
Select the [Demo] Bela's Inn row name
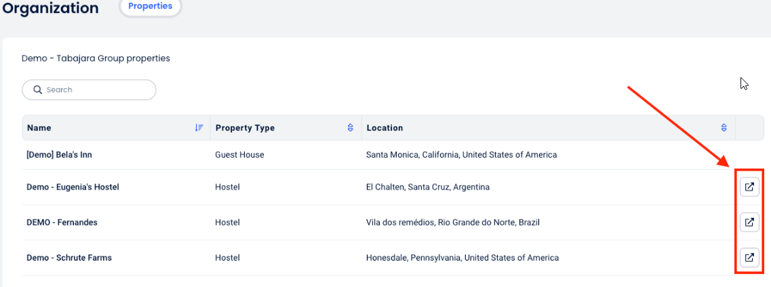[59, 155]
